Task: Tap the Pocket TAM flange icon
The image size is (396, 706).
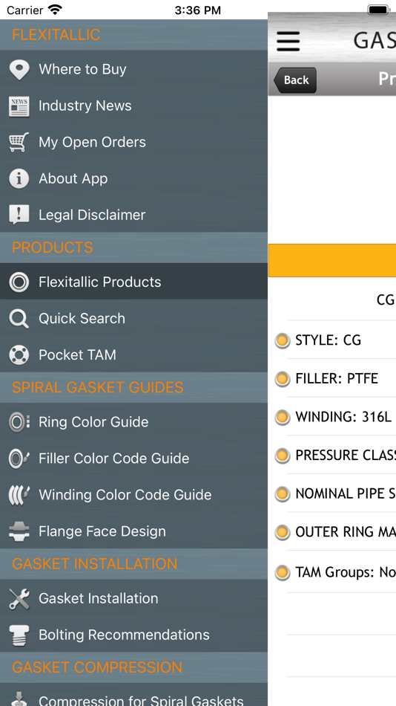Action: 19,354
